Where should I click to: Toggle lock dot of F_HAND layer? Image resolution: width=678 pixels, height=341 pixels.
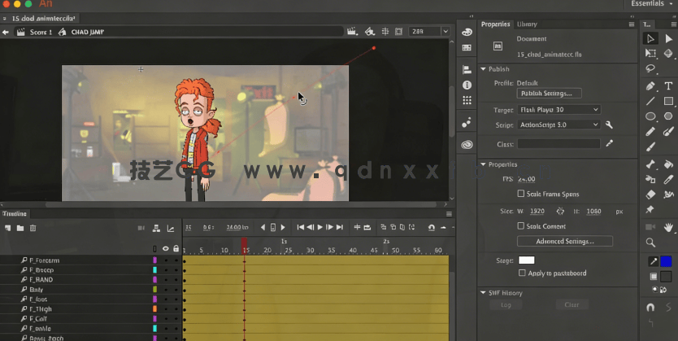pyautogui.click(x=176, y=279)
